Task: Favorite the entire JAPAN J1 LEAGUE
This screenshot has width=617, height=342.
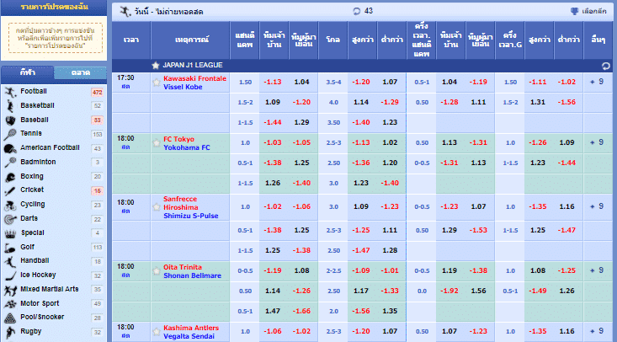Action: coord(156,66)
